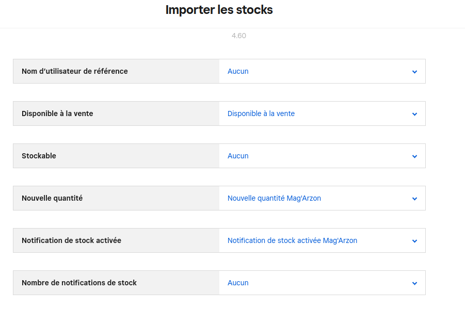Screen dimensions: 465x324
Task: Click the 'Nom d'utilisateur de référence' field label
Action: coord(75,71)
